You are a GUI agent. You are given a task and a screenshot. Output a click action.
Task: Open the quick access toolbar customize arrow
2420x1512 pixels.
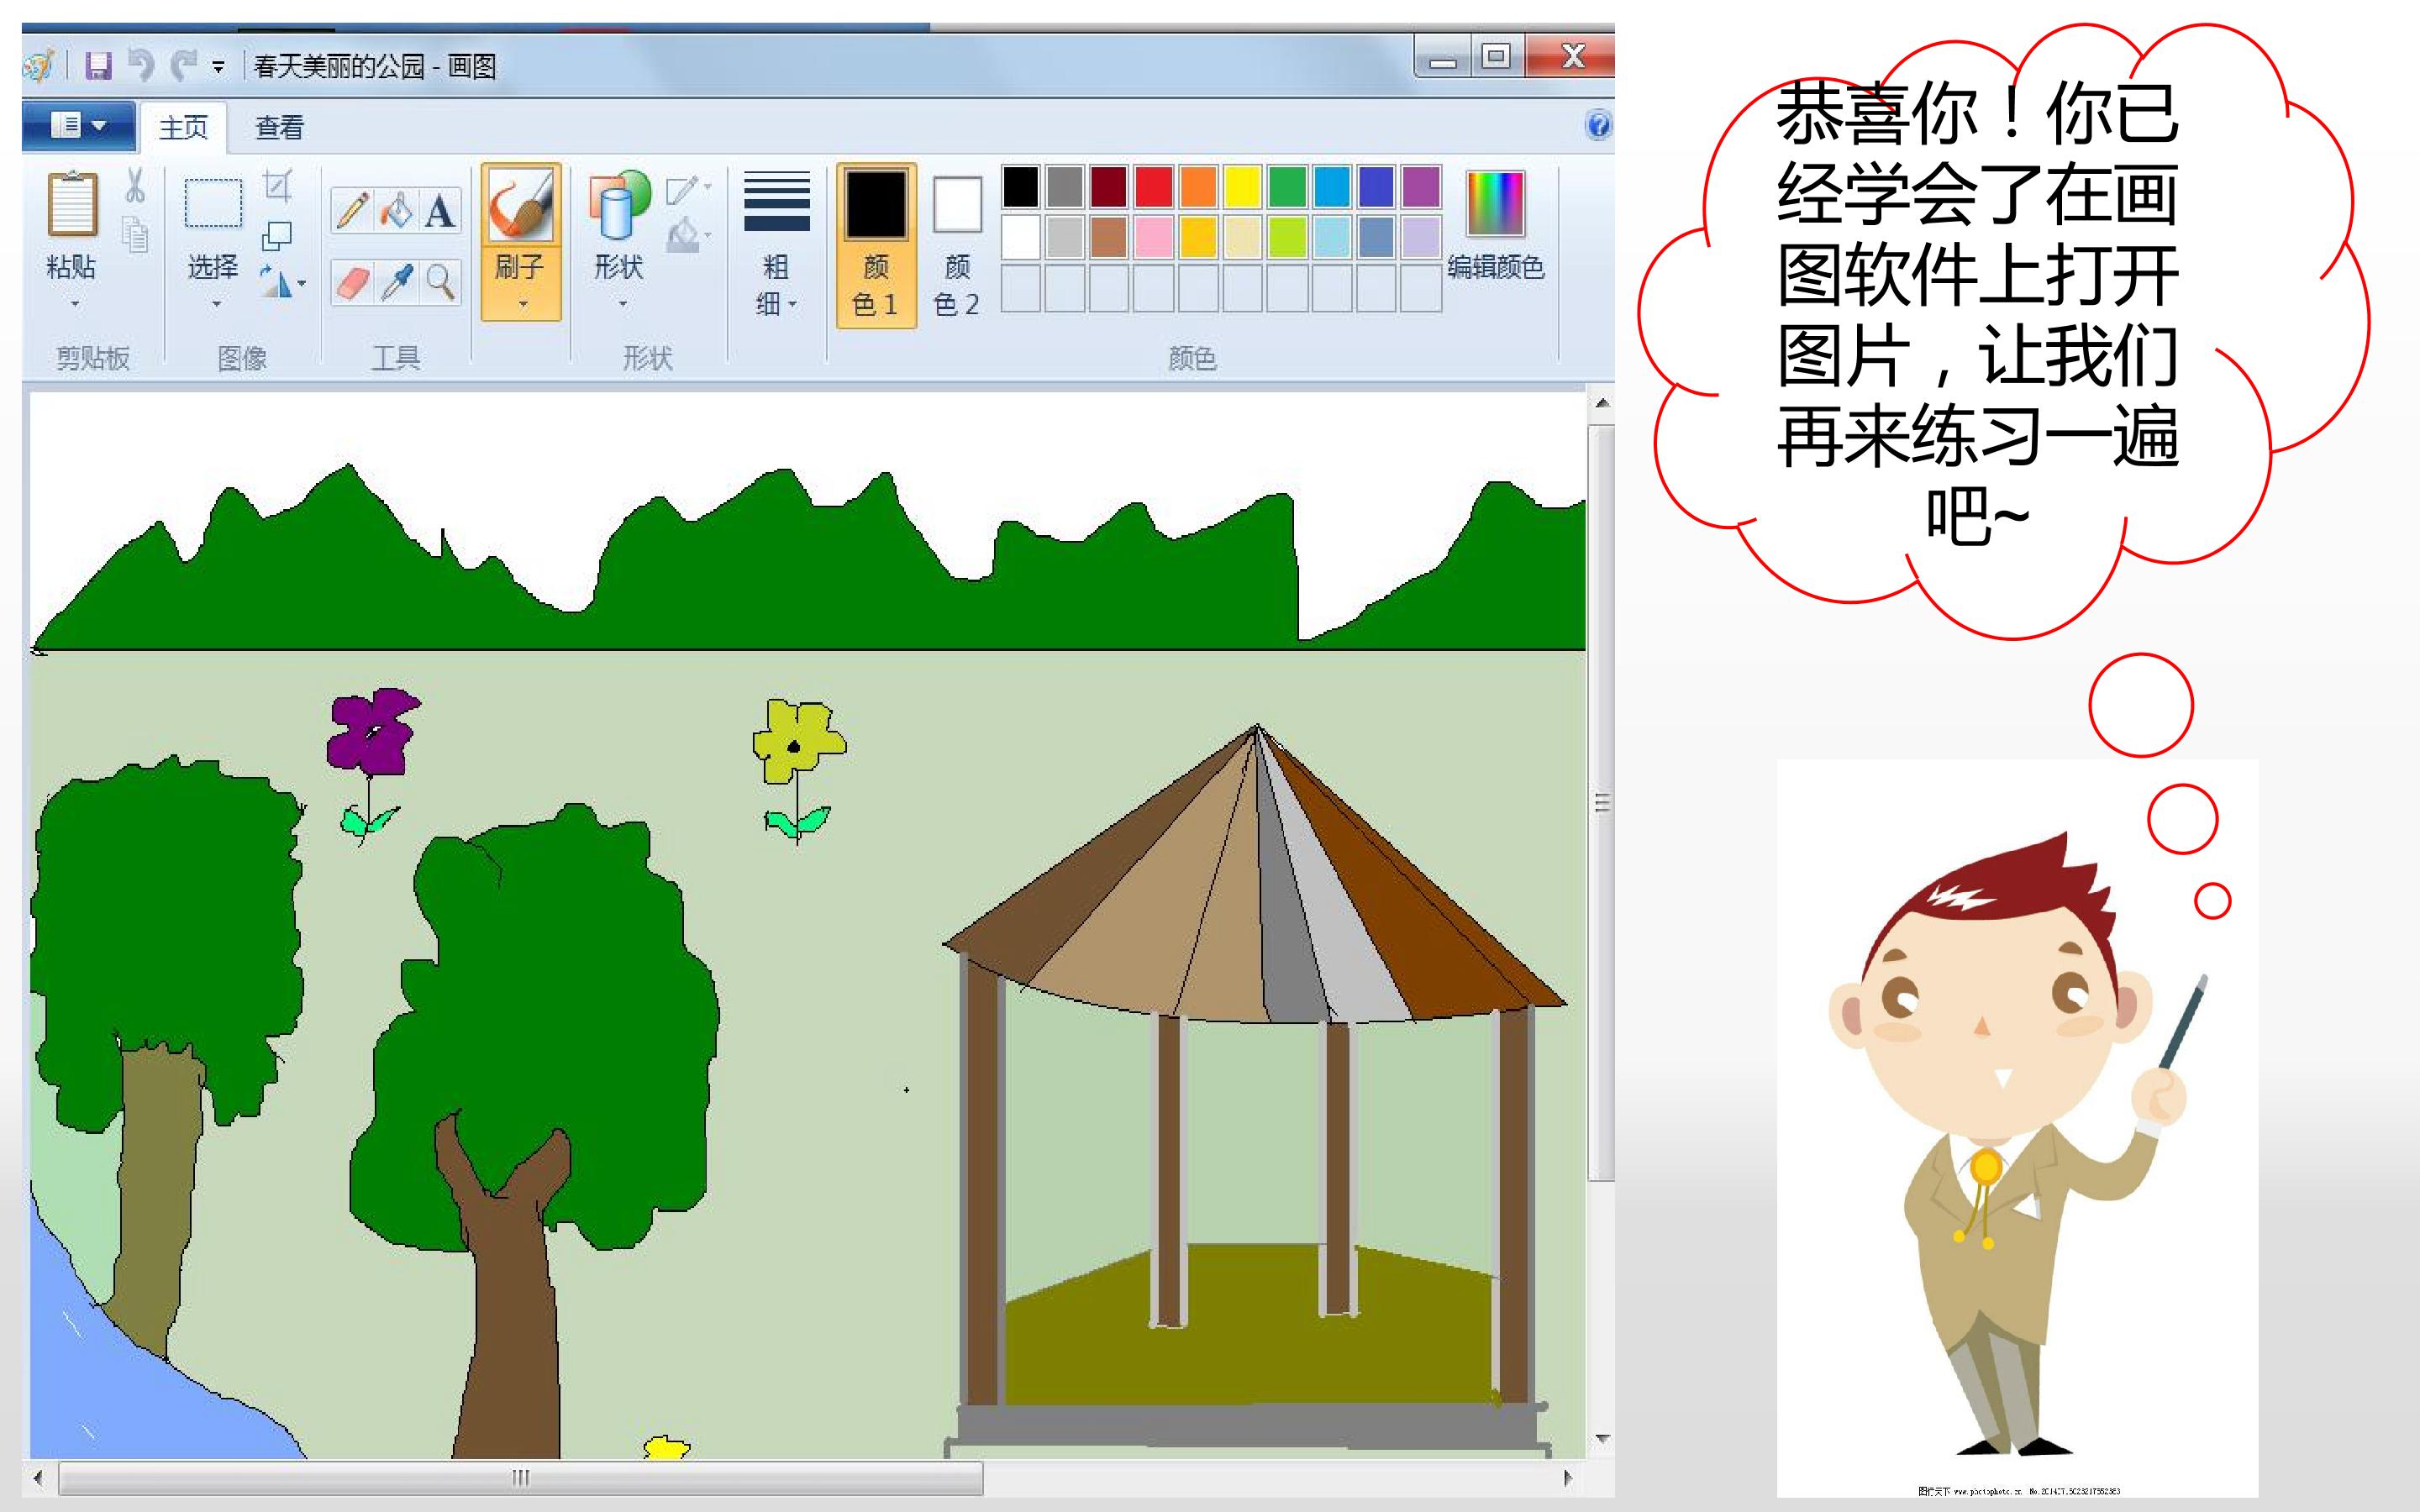coord(218,68)
